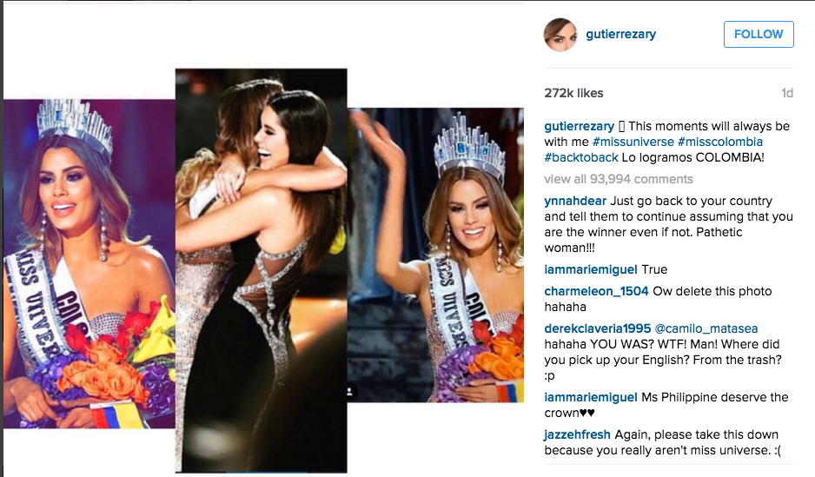815x477 pixels.
Task: Click the FOLLOW button
Action: (759, 34)
